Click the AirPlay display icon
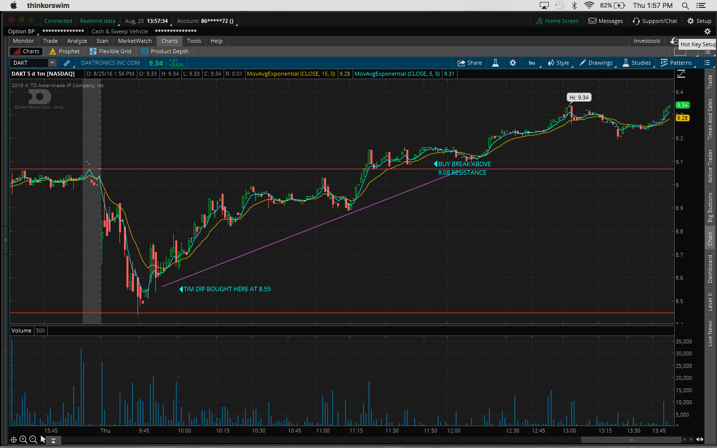 pos(544,5)
